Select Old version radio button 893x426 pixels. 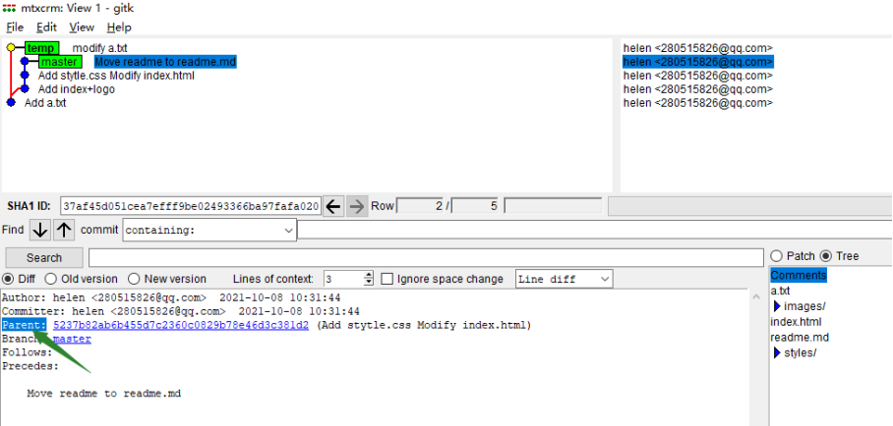pos(51,280)
